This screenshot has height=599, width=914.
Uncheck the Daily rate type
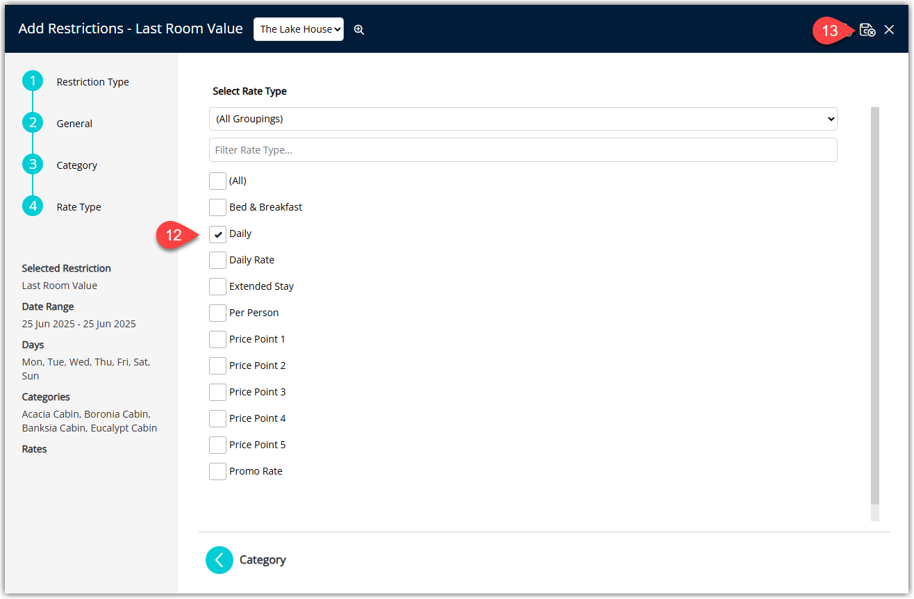click(217, 233)
